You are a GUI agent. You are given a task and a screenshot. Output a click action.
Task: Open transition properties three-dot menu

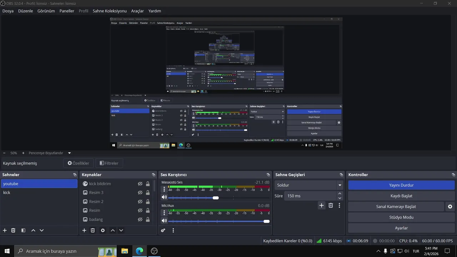339,205
